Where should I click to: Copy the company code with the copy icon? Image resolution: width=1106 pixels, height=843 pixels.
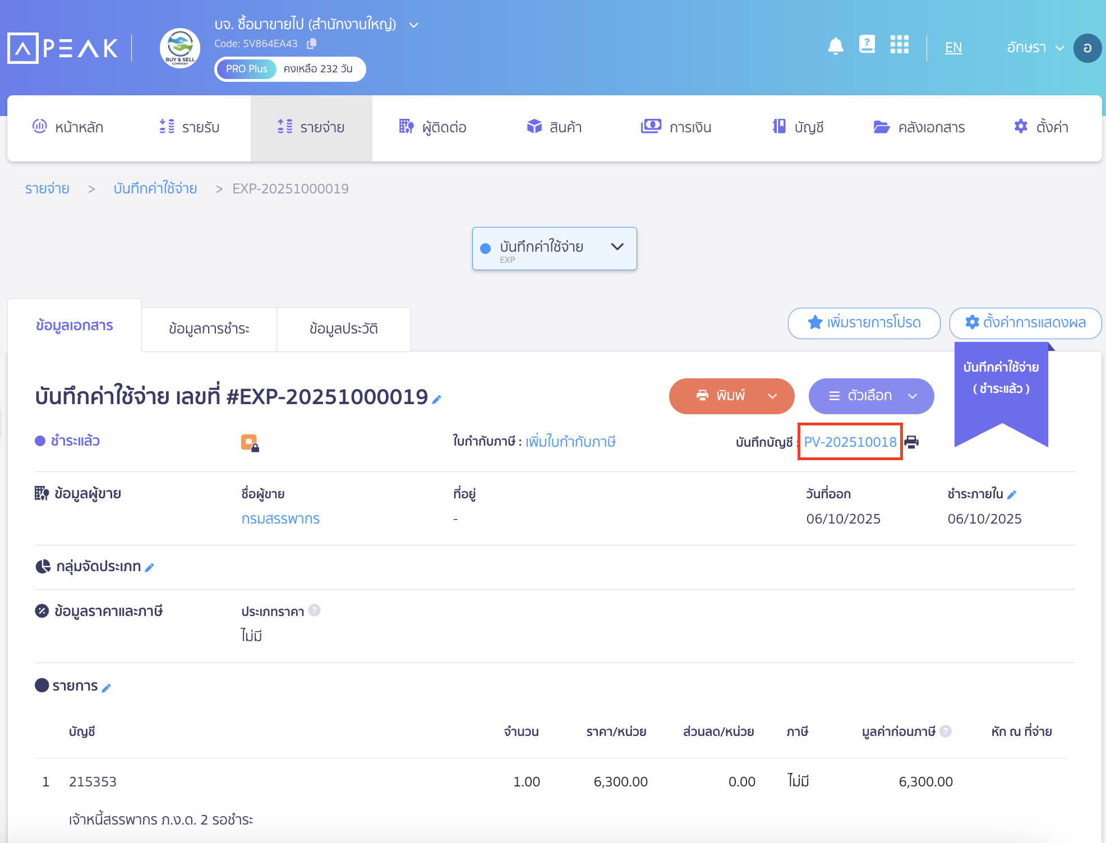(x=312, y=44)
